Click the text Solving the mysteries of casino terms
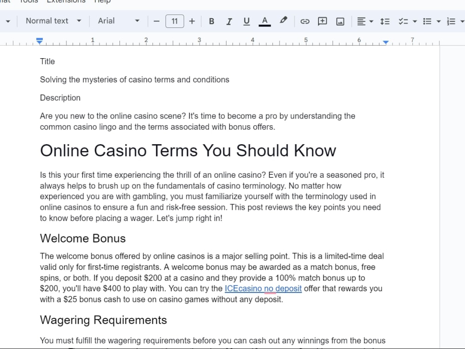The image size is (465, 349). (135, 80)
